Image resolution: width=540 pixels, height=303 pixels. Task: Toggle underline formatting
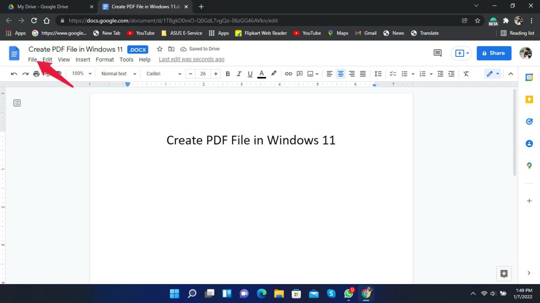pos(250,74)
